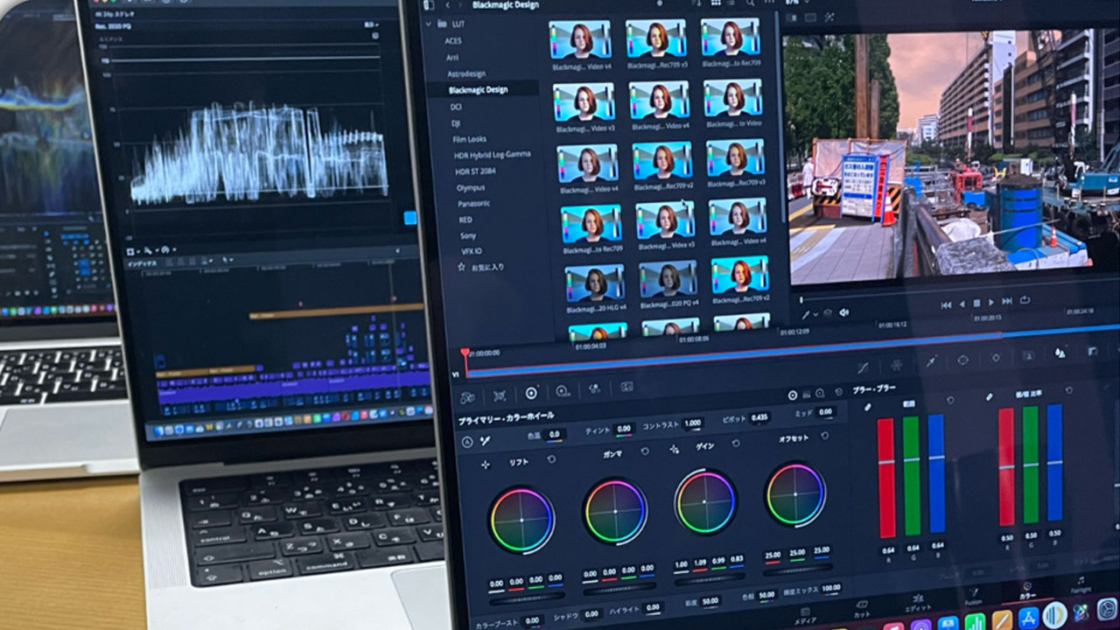Toggle loop playback in the viewer transport controls
1120x630 pixels.
tap(1024, 300)
